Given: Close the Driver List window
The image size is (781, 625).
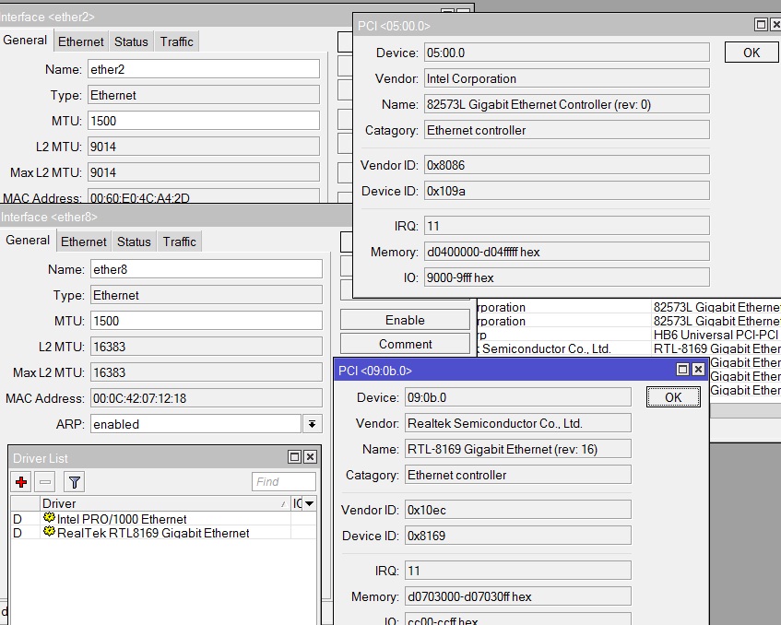Looking at the screenshot, I should 310,456.
